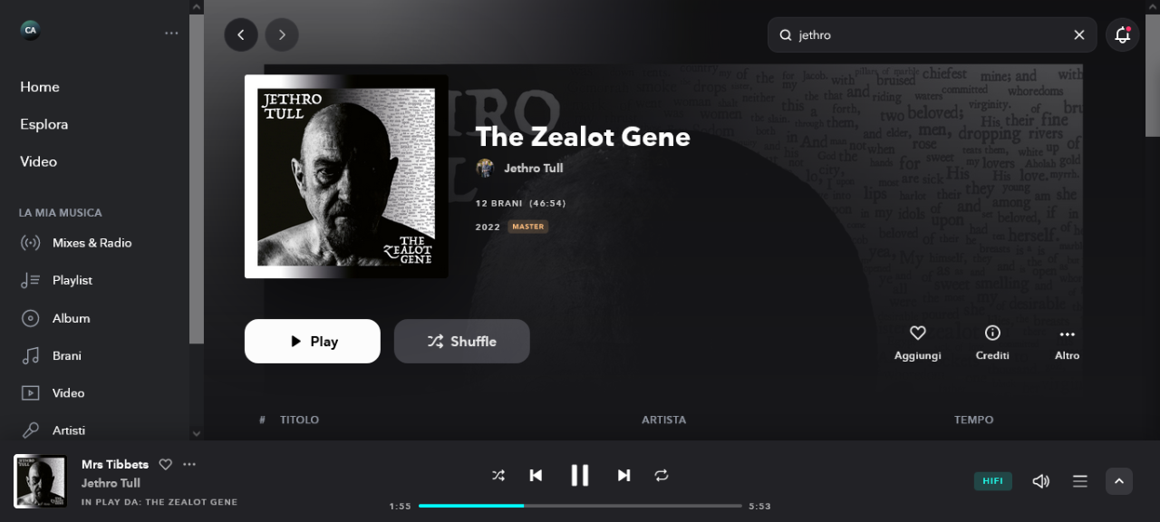The height and width of the screenshot is (522, 1160).
Task: Open the notifications bell
Action: click(1122, 34)
